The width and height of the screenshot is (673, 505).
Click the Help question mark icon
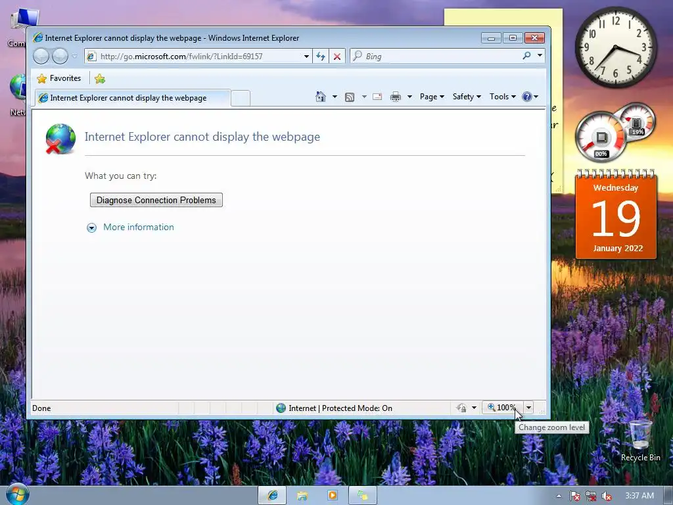click(x=526, y=97)
